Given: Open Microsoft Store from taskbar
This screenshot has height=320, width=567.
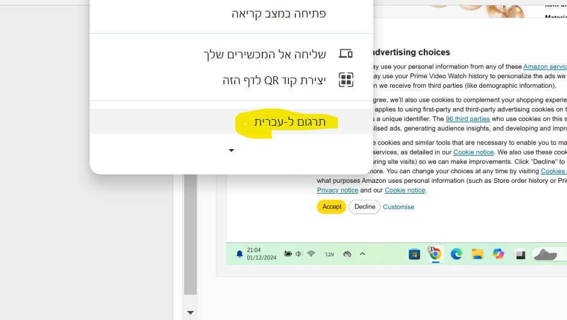Looking at the screenshot, I should point(414,254).
